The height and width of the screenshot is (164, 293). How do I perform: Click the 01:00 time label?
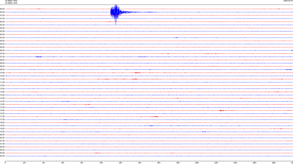(x=2, y=15)
